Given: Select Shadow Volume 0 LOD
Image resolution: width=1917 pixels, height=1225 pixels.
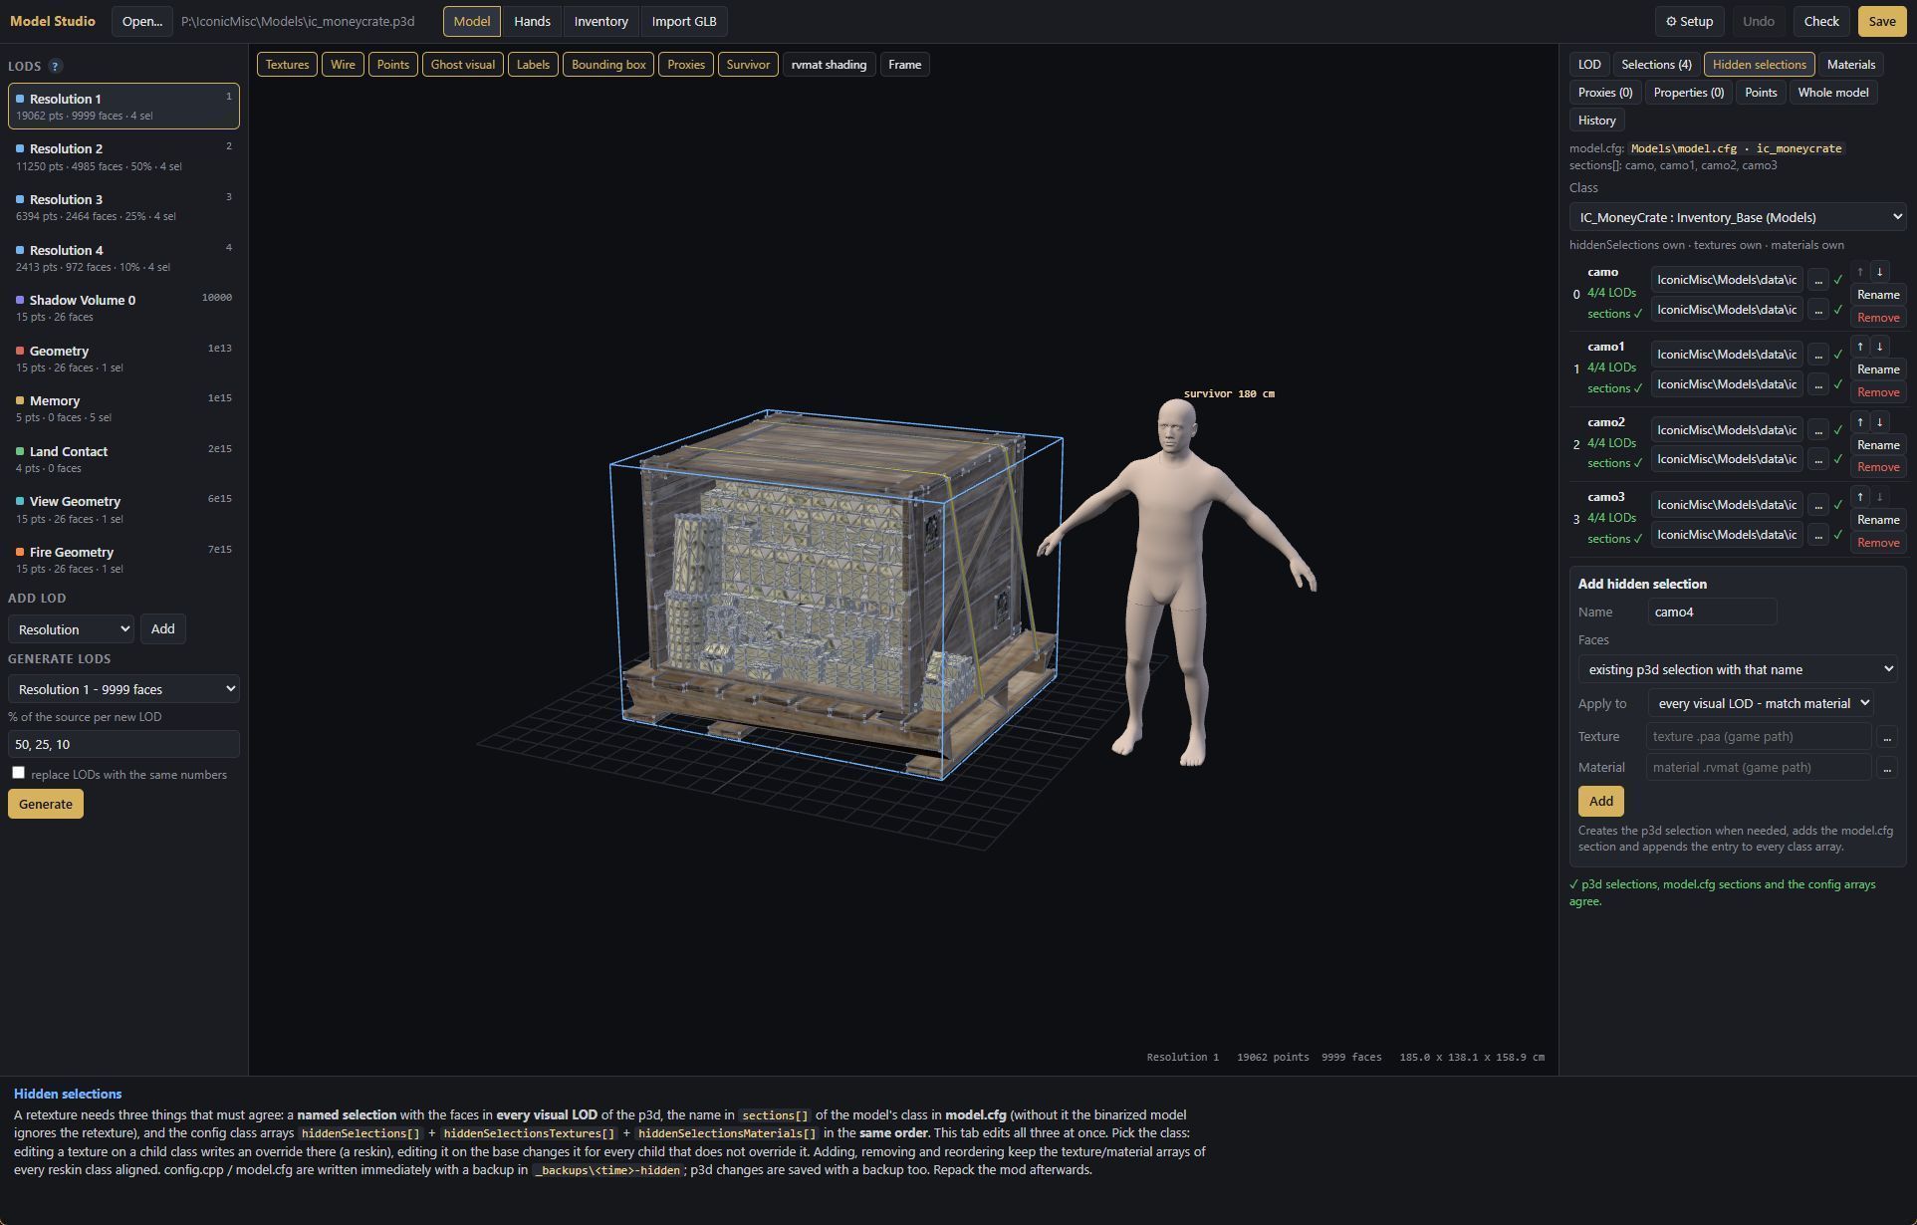Looking at the screenshot, I should coord(123,308).
